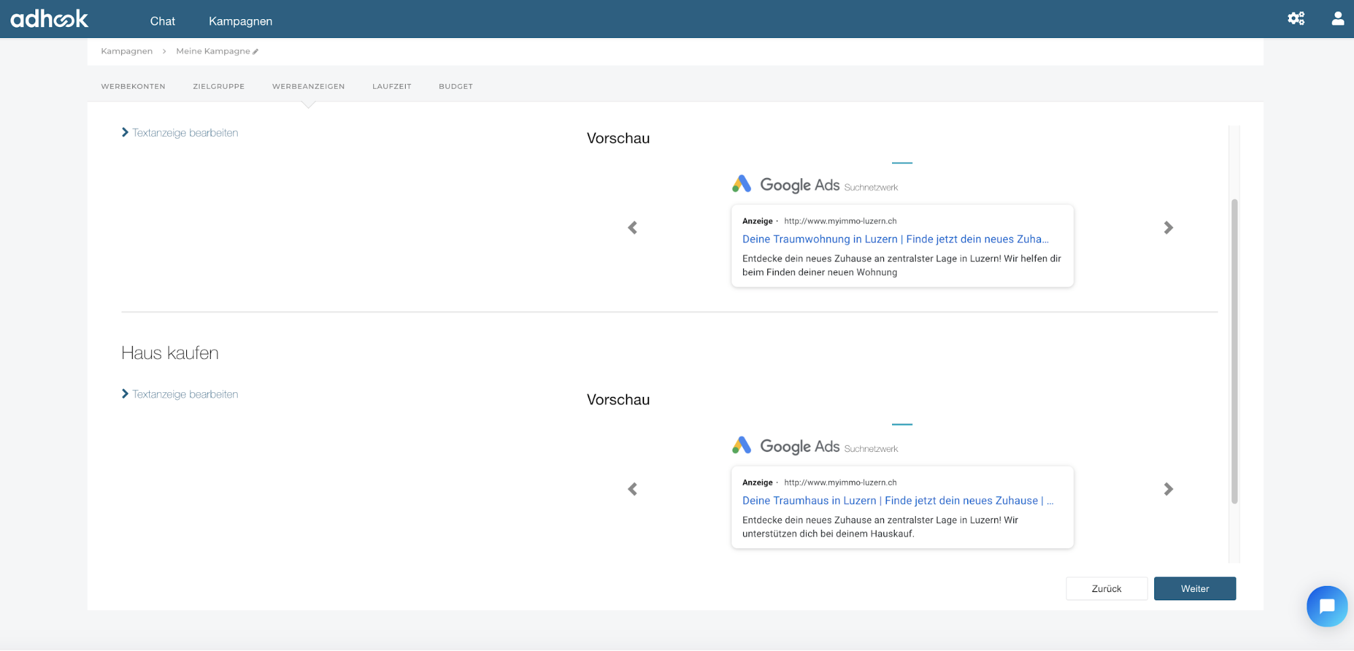Click Suchnetzwerk label above the Traumhaus ad
The image size is (1354, 651).
[871, 449]
